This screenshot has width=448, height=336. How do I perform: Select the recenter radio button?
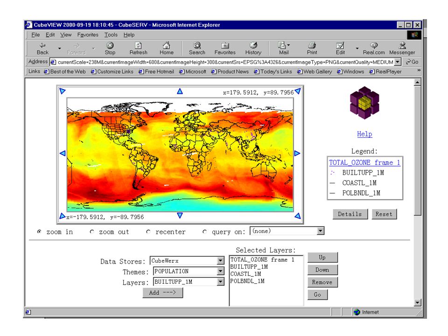pyautogui.click(x=148, y=232)
